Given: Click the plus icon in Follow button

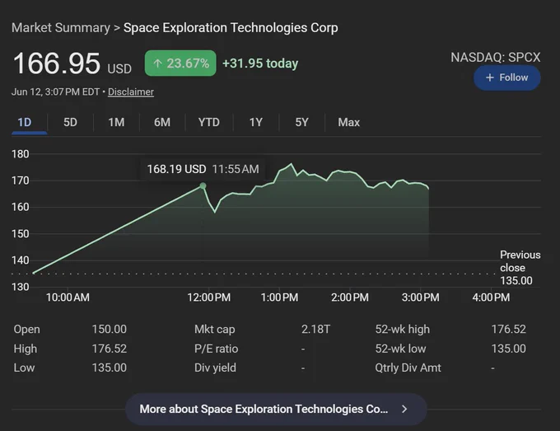Looking at the screenshot, I should [490, 77].
